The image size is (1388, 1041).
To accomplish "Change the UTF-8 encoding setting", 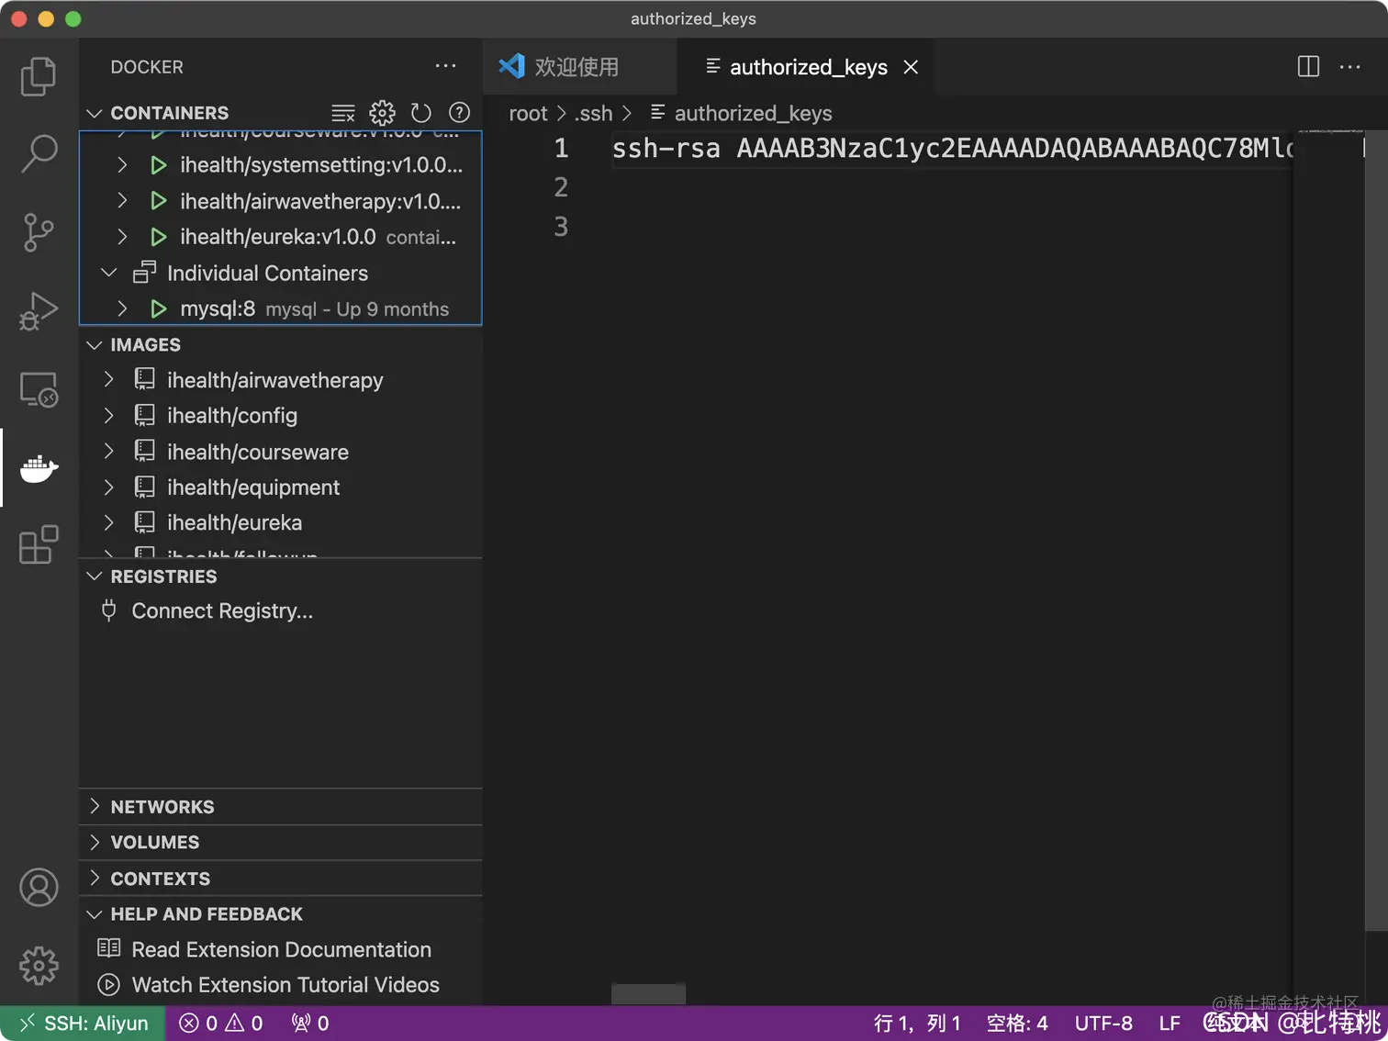I will pyautogui.click(x=1103, y=1023).
